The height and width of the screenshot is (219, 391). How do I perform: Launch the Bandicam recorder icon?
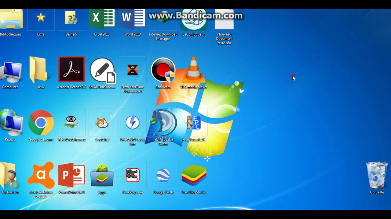click(x=163, y=70)
